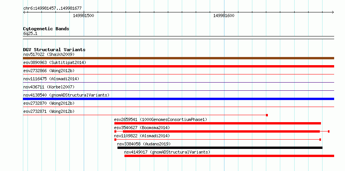345x171 pixels.
Task: Select the Cytogenetic Bands track title
Action: coord(46,29)
